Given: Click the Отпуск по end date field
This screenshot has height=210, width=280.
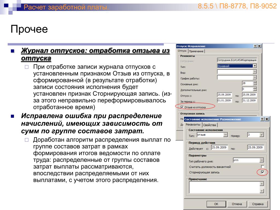Looking at the screenshot, I should tap(249, 95).
